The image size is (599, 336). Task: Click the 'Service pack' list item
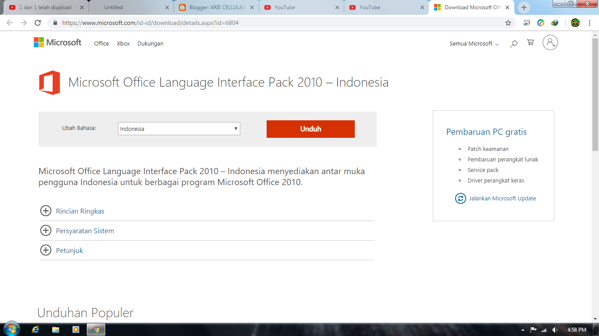point(483,170)
